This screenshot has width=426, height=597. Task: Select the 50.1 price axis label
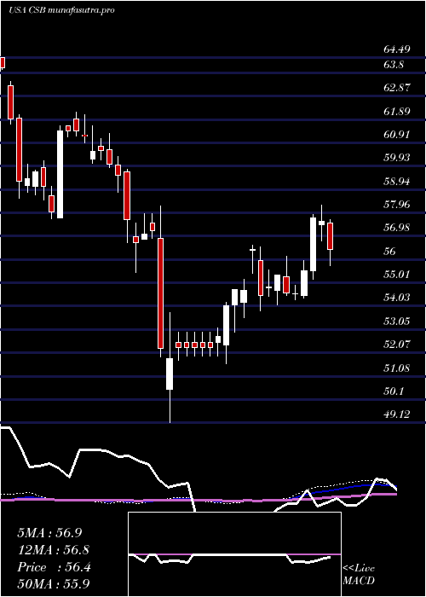click(x=394, y=391)
